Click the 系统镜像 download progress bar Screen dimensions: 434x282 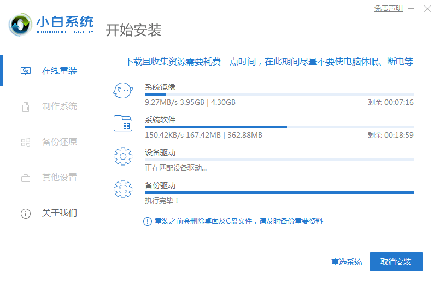tap(279, 94)
